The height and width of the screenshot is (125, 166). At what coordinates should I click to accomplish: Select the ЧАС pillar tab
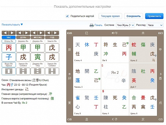tap(9, 37)
